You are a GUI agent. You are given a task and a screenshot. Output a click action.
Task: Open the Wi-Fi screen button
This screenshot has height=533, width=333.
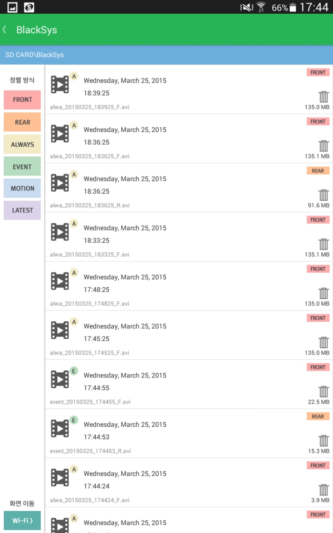coord(22,521)
